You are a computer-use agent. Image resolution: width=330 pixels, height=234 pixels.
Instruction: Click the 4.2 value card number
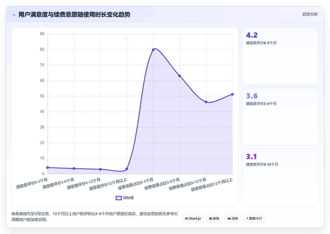click(x=252, y=35)
